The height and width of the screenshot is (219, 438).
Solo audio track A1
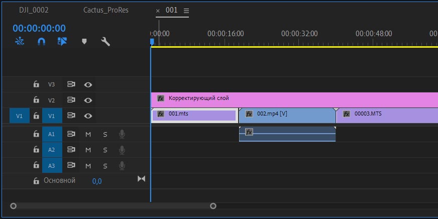pyautogui.click(x=105, y=134)
